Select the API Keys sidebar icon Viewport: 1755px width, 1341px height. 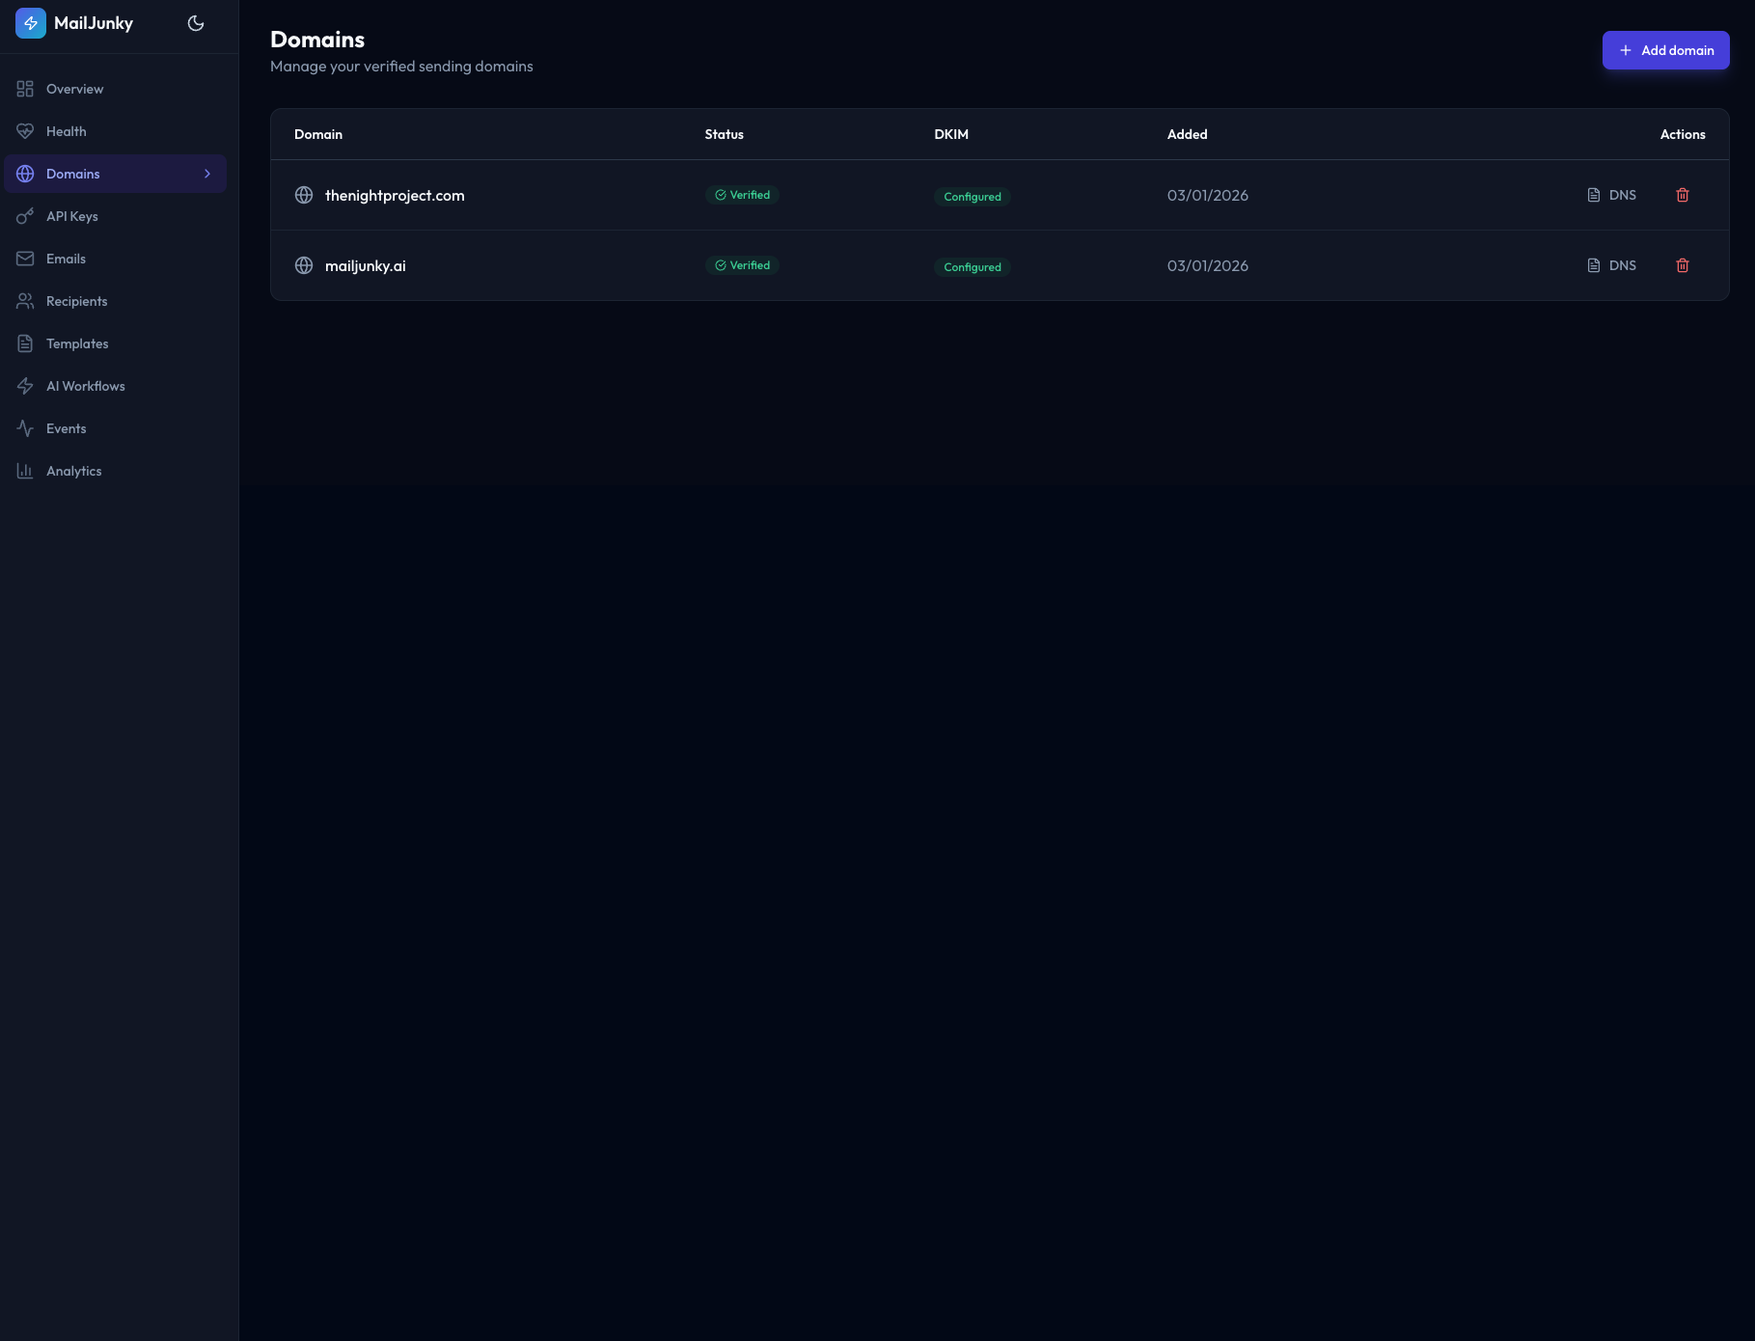point(25,216)
